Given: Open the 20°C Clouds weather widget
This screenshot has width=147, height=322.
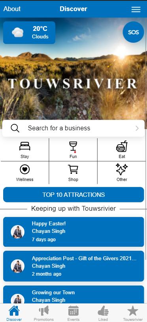Looking at the screenshot, I should (29, 32).
